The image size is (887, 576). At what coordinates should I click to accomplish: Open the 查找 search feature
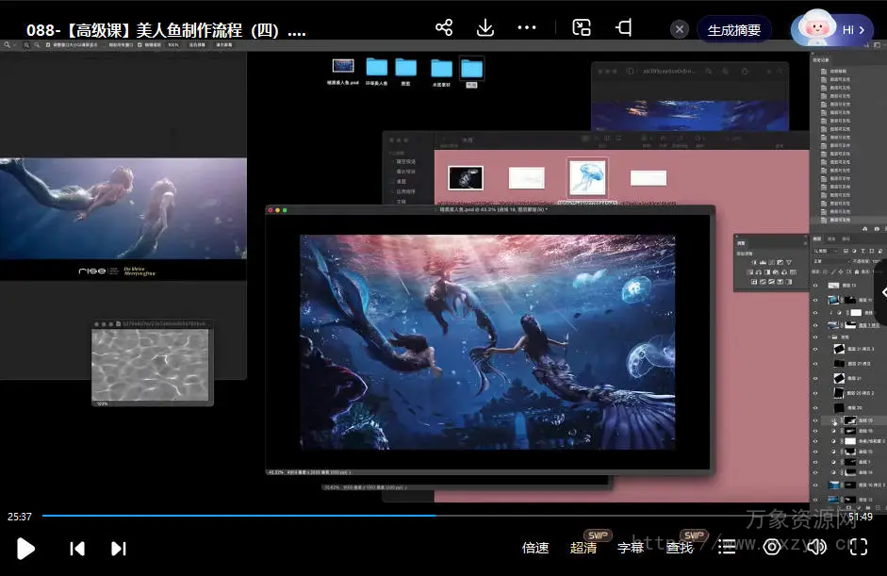pos(680,548)
